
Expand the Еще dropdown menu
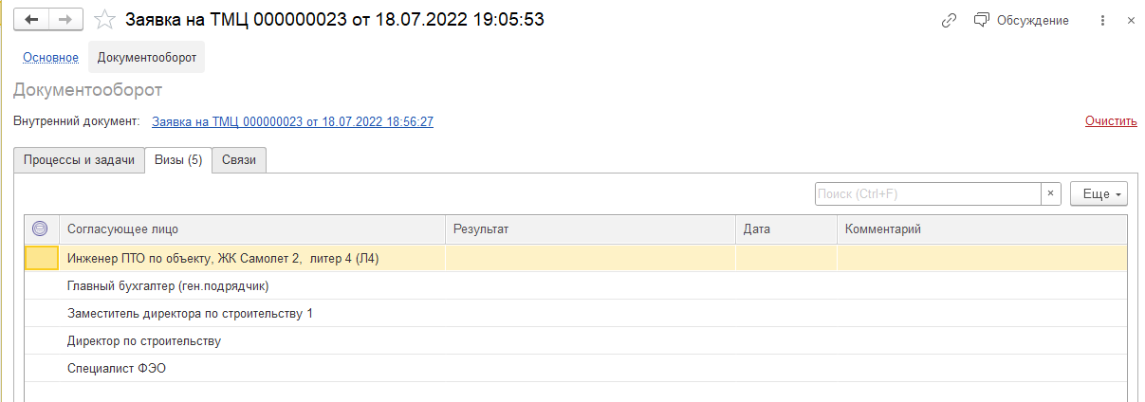click(x=1099, y=193)
